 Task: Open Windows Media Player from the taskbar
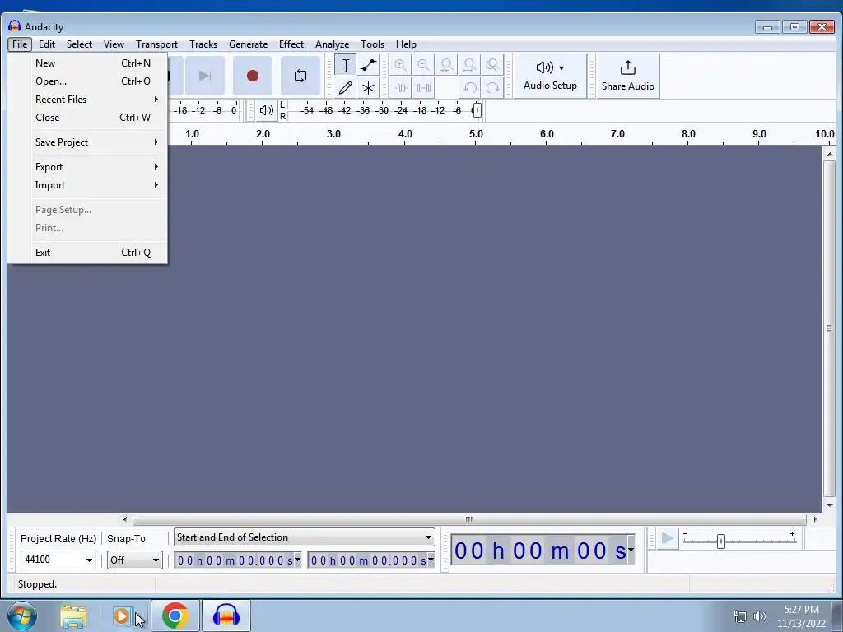(x=122, y=616)
